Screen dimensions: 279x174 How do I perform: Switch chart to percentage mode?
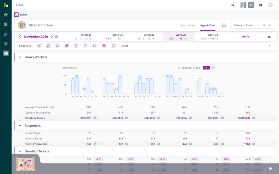[x=207, y=68]
